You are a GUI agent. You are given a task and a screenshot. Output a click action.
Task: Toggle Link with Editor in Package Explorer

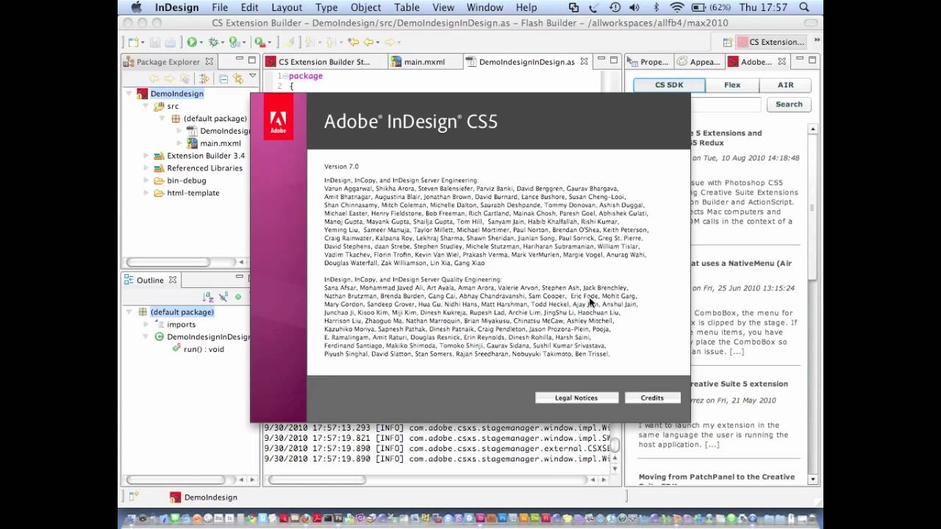tap(238, 79)
